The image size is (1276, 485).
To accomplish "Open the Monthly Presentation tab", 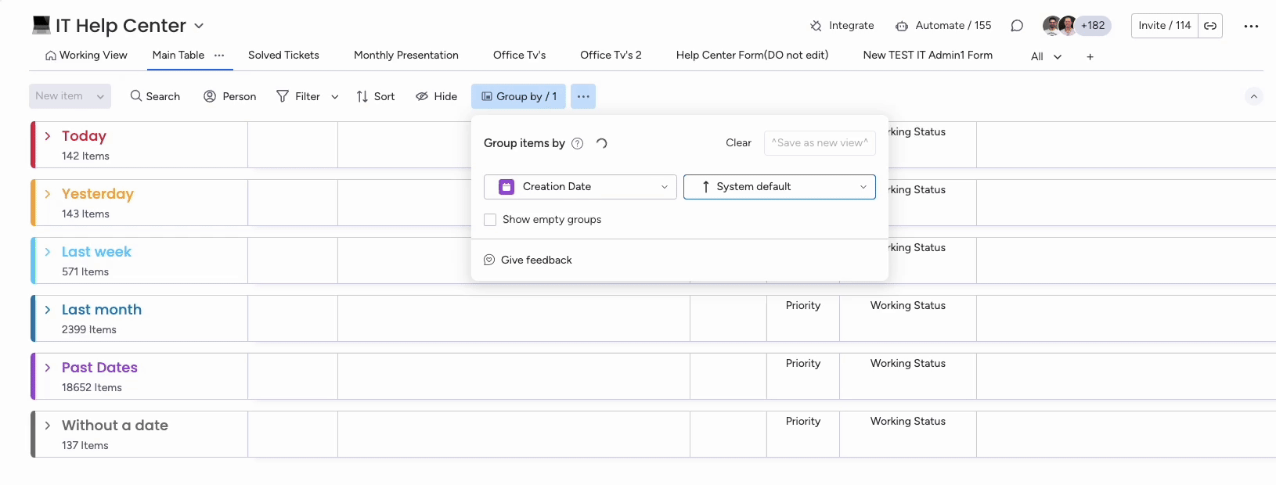I will pyautogui.click(x=406, y=56).
